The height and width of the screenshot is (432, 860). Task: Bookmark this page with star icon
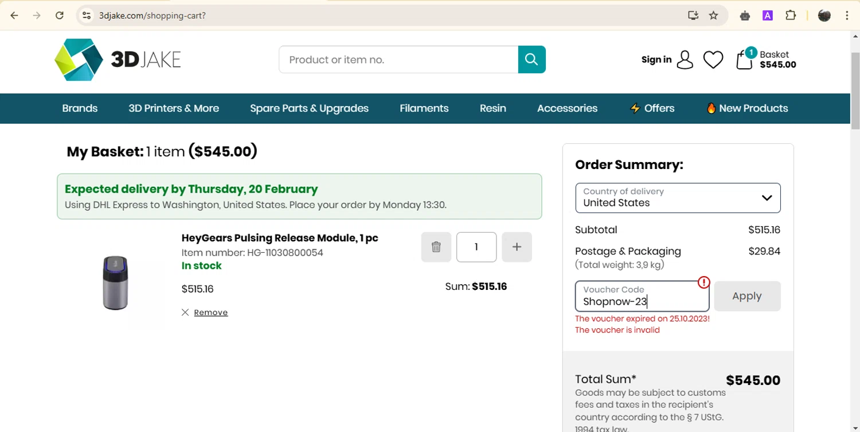(713, 15)
